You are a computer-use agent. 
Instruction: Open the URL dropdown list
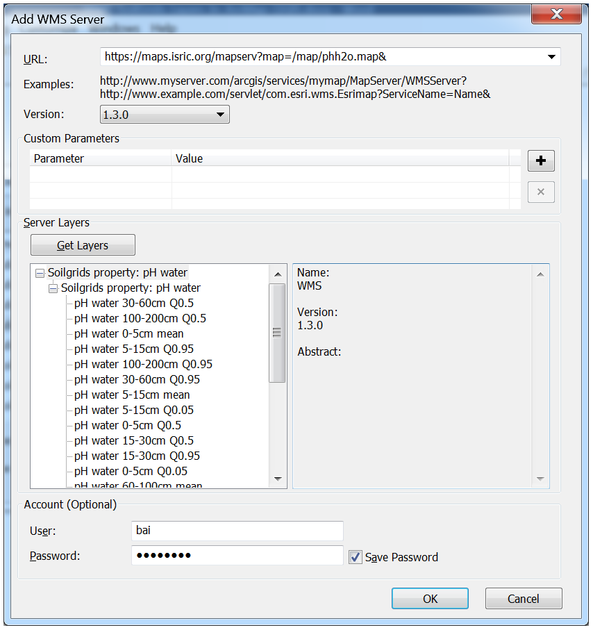click(x=551, y=57)
